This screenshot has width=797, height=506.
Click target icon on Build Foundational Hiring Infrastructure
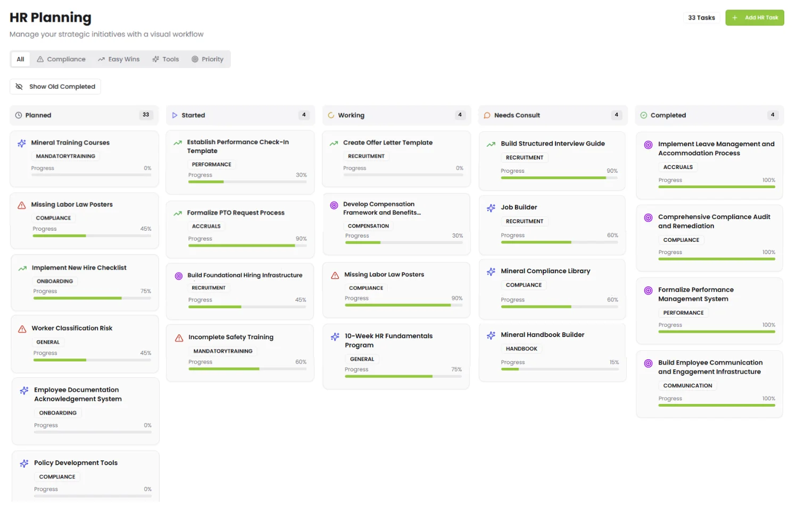click(179, 276)
